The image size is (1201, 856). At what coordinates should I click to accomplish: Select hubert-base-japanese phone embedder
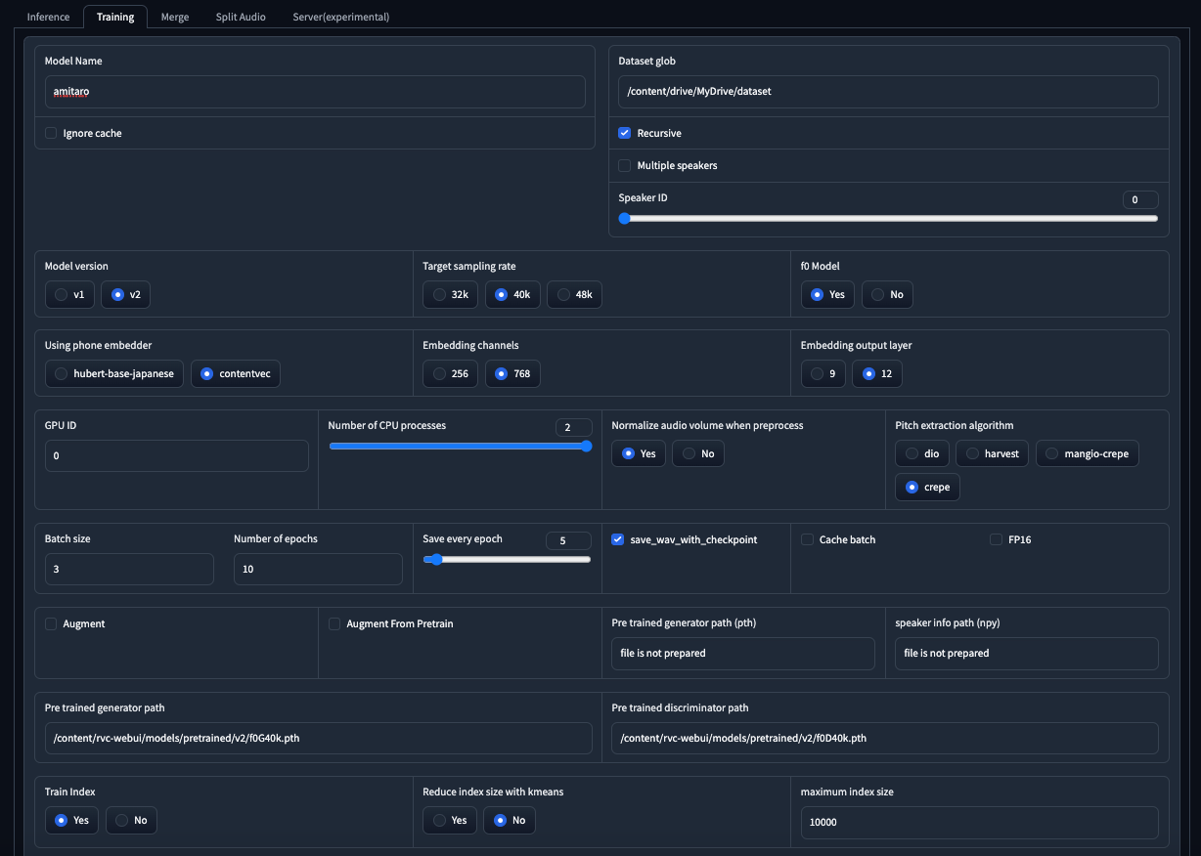coord(113,373)
